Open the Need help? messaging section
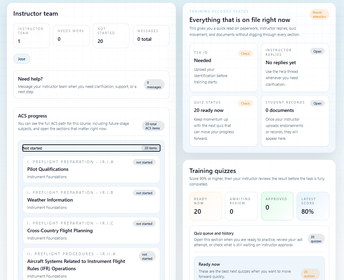Screen dimensions: 344x280 91,85
